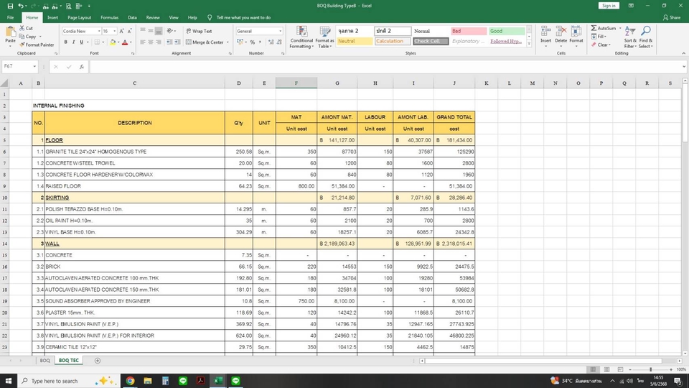Apply the Calculation cell style

393,42
